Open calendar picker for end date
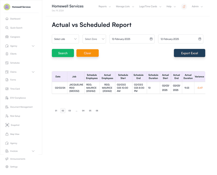Viewport: 217px width, 175px height. tap(200, 39)
